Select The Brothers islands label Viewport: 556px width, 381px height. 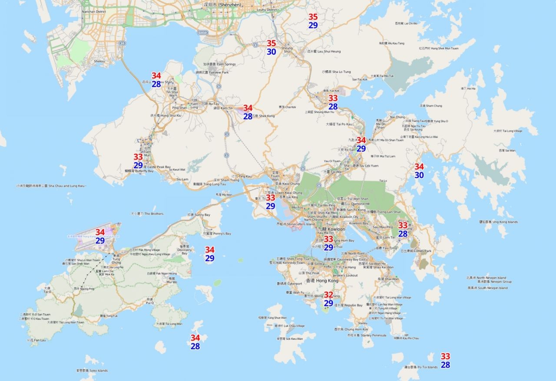pos(147,214)
